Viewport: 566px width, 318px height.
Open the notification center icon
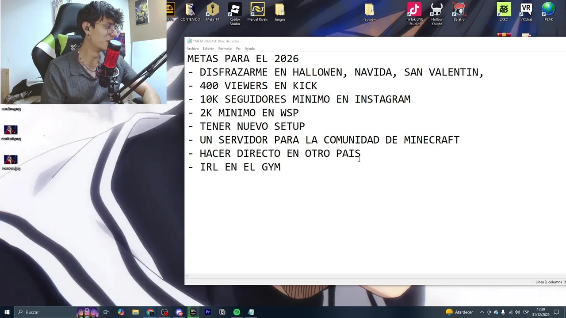pyautogui.click(x=557, y=312)
